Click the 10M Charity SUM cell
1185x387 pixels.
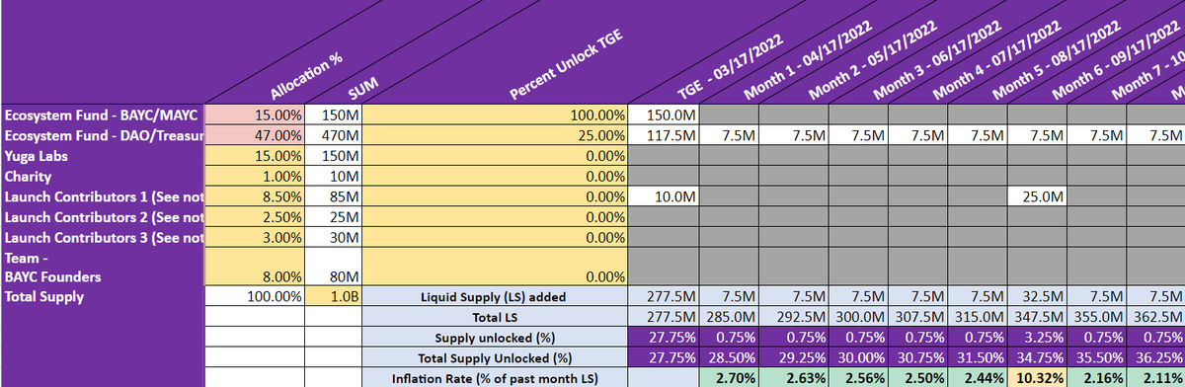coord(334,176)
